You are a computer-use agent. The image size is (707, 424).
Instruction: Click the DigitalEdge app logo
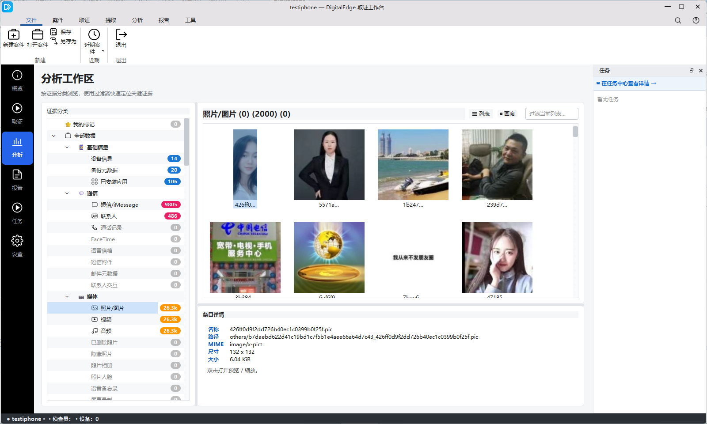click(7, 7)
